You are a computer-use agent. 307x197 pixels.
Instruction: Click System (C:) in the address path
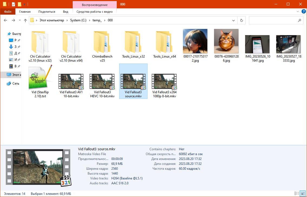(78, 20)
